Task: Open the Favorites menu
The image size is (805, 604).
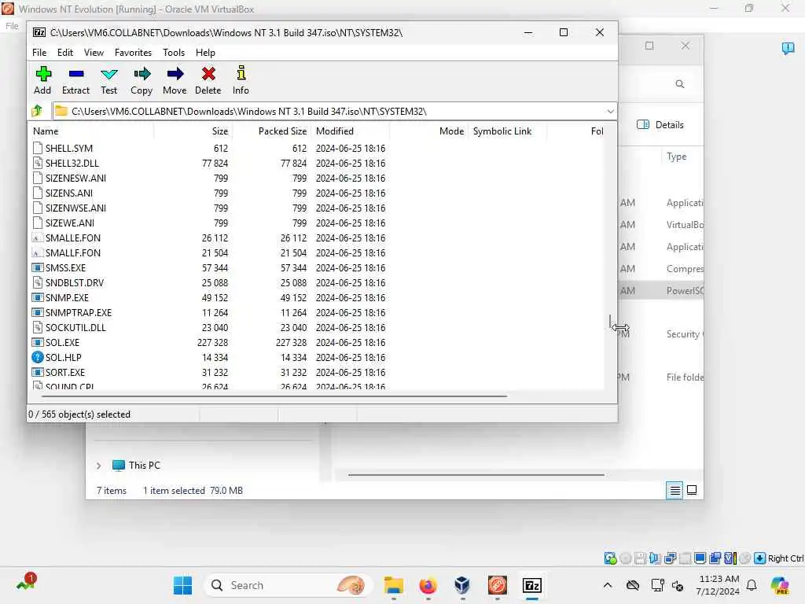Action: [x=134, y=53]
